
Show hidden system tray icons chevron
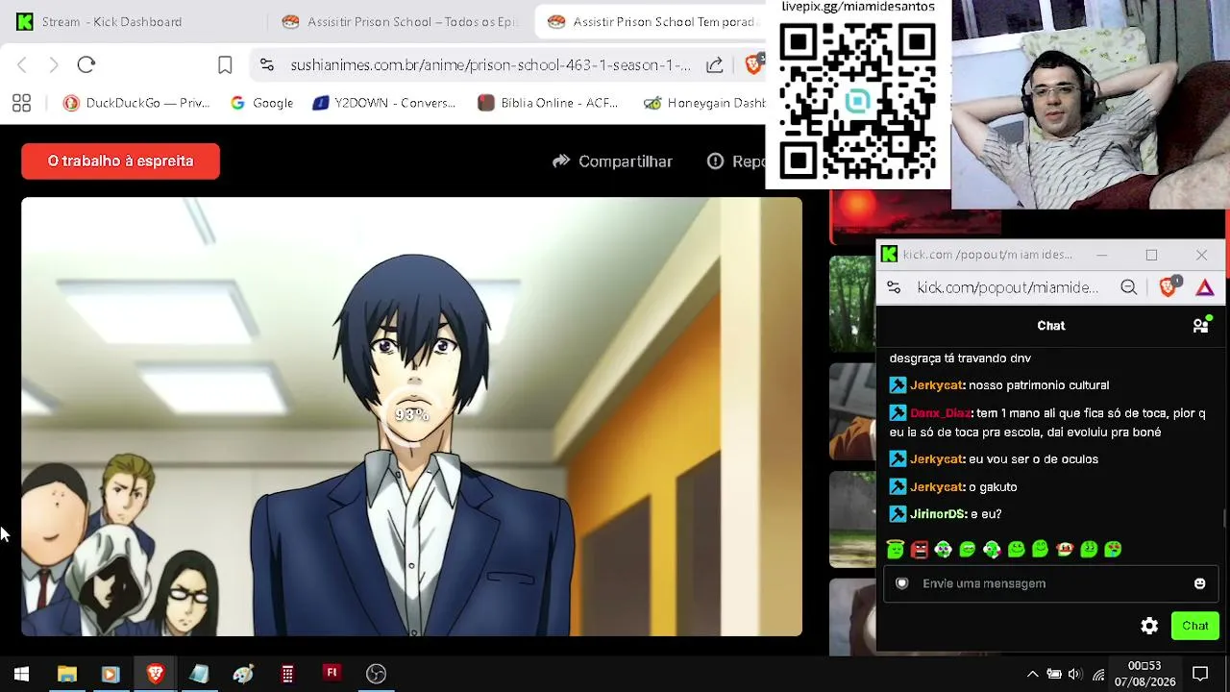pyautogui.click(x=1032, y=674)
